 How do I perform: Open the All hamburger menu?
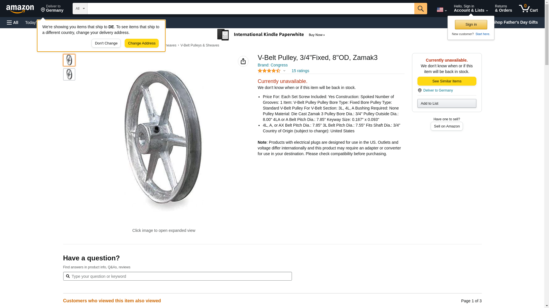13,23
